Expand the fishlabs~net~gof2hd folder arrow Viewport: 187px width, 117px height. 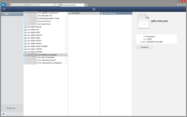tap(66, 55)
